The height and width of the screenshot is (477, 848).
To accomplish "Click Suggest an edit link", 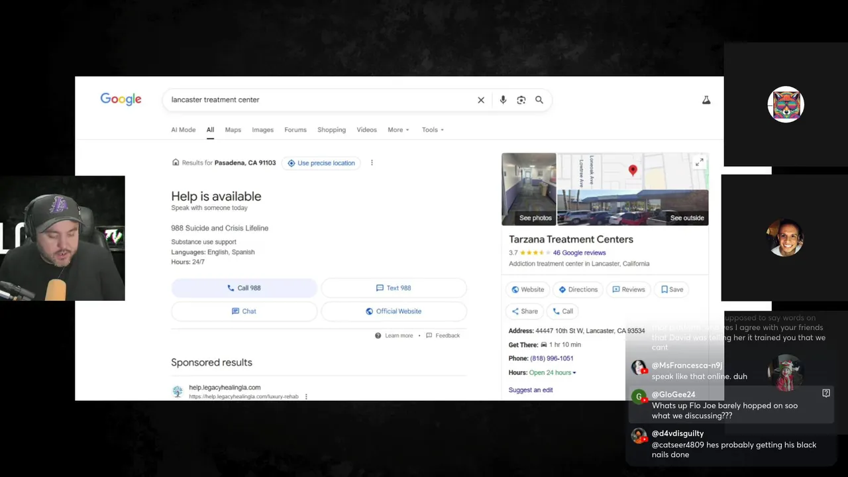I will coord(531,390).
